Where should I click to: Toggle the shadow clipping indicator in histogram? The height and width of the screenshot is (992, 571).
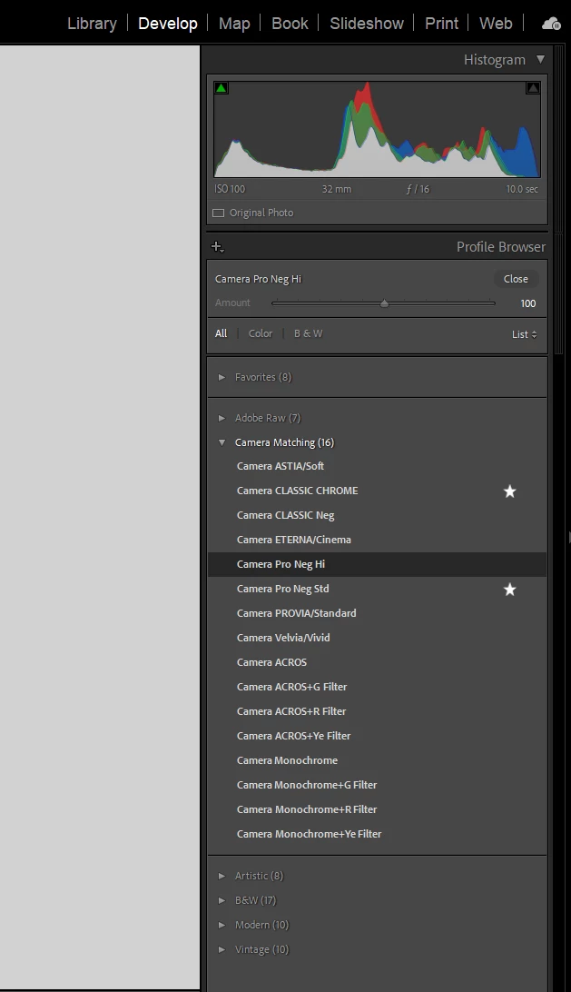click(x=221, y=89)
